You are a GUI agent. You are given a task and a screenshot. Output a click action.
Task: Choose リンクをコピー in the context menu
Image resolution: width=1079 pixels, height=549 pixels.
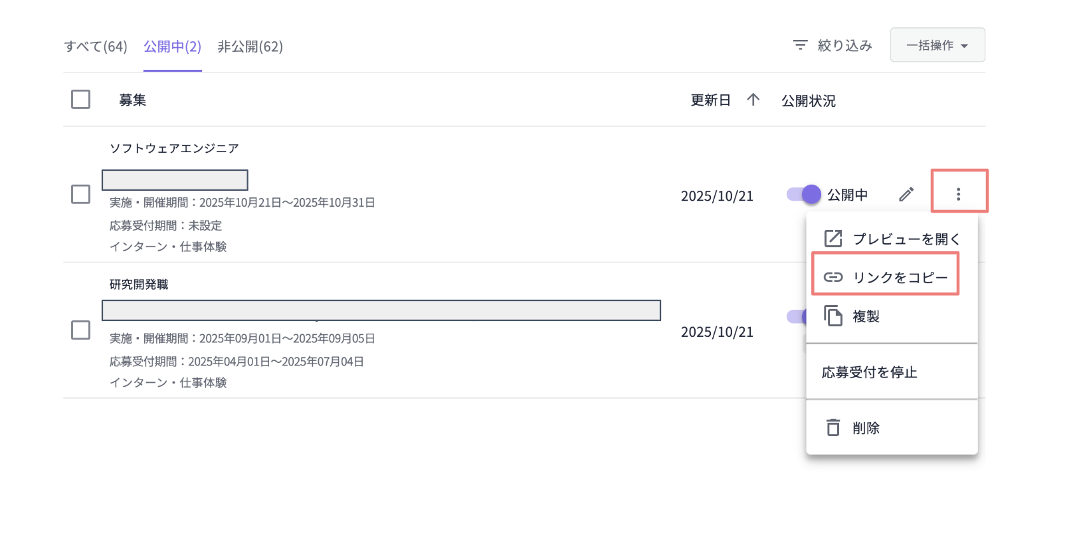tap(900, 277)
